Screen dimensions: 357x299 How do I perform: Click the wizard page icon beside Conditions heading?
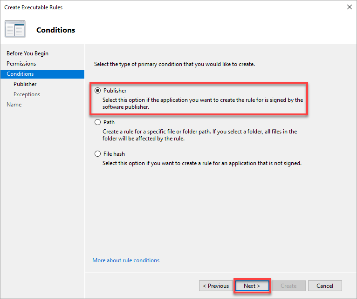coord(15,29)
